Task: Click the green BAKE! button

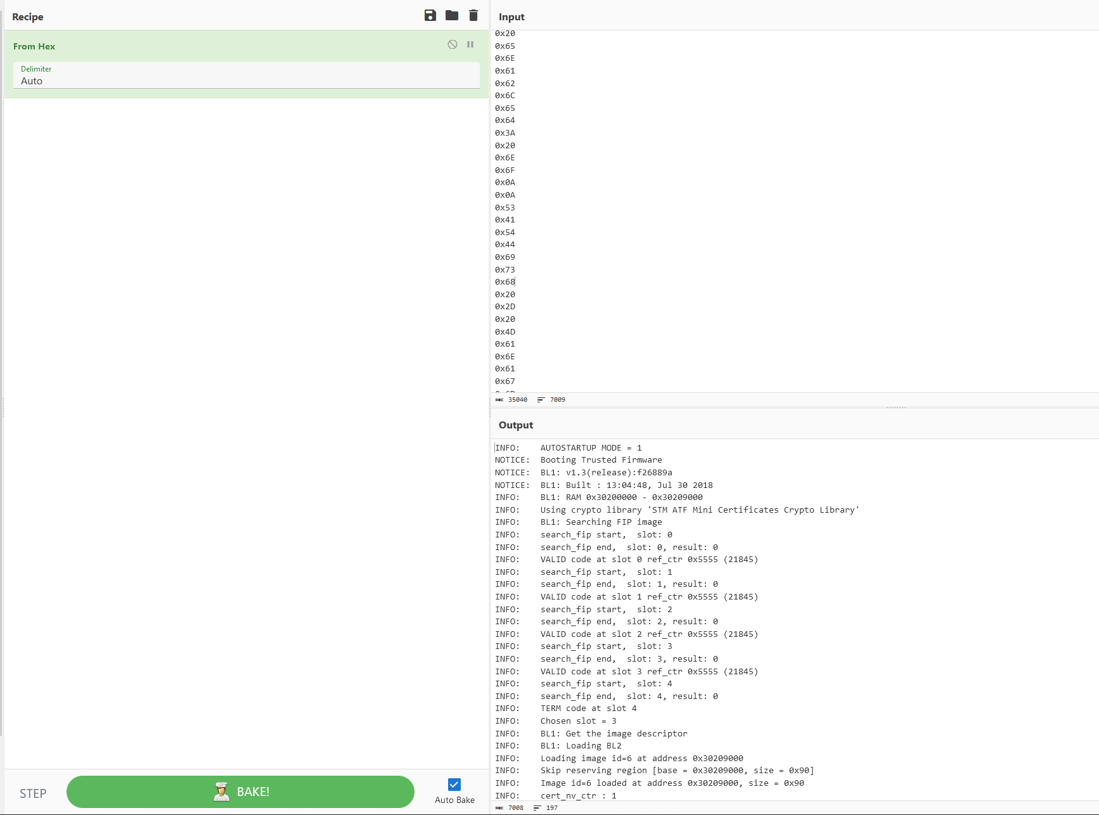Action: [240, 792]
